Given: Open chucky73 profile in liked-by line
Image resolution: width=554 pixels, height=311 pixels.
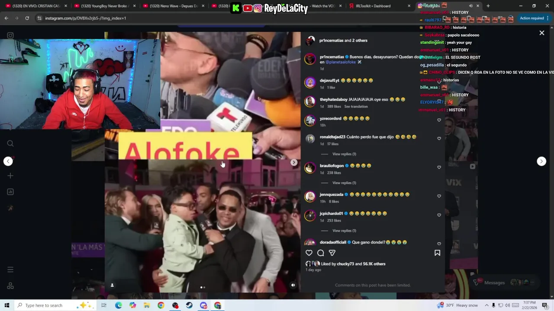Looking at the screenshot, I should (345, 264).
